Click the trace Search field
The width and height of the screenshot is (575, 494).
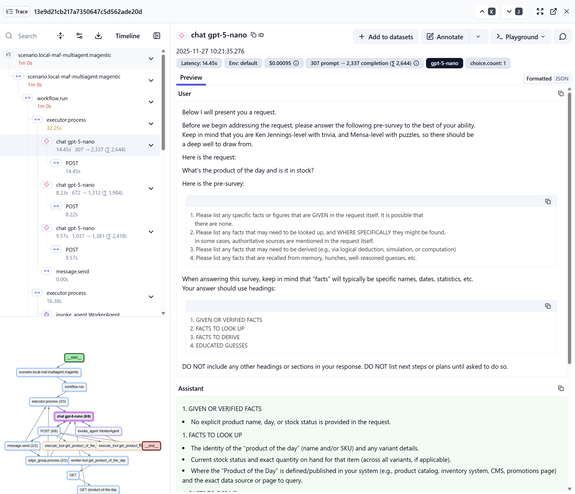27,36
